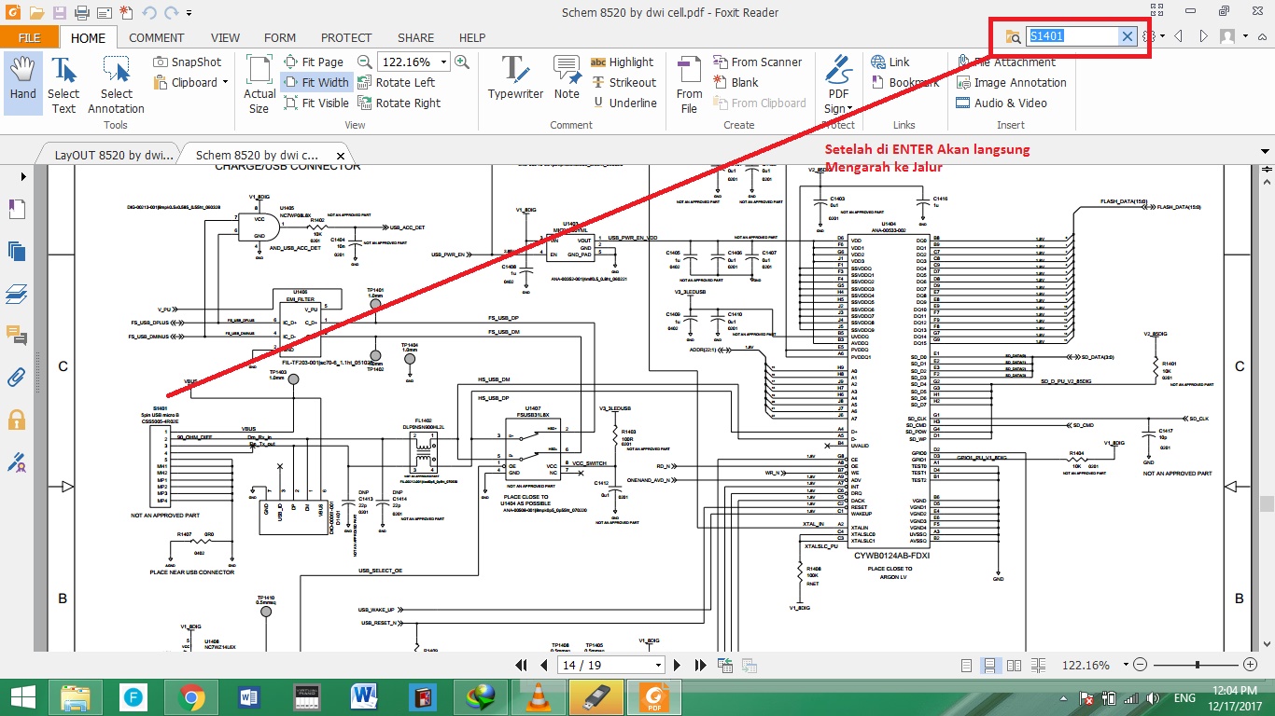Click the Rotate Left button
The height and width of the screenshot is (716, 1275).
click(400, 82)
